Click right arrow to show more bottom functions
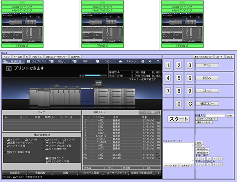This screenshot has height=182, width=237. click(x=159, y=173)
